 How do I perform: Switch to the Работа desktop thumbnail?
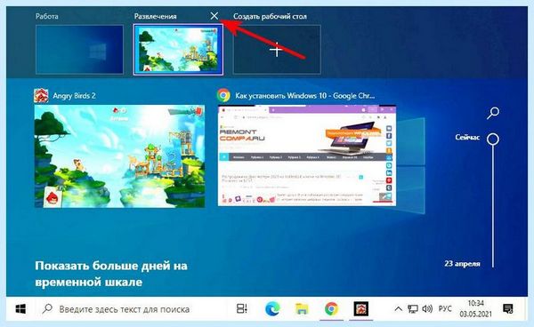(x=79, y=49)
